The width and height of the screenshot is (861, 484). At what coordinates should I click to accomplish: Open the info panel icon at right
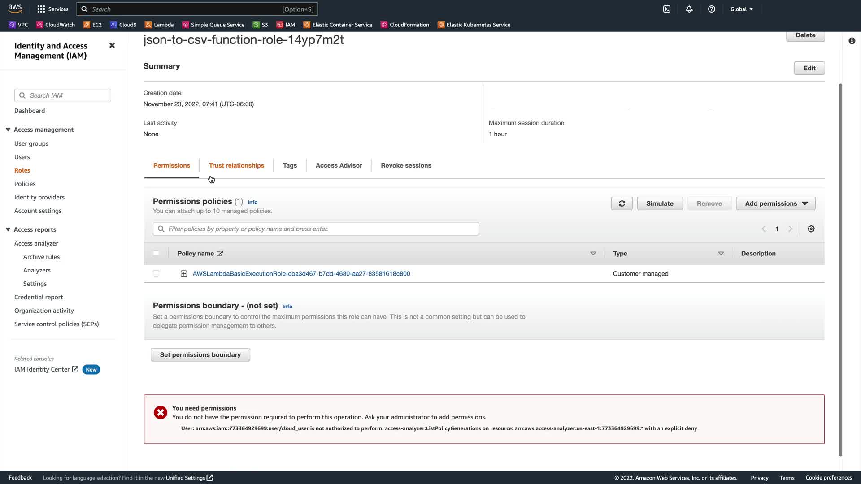[x=852, y=41]
